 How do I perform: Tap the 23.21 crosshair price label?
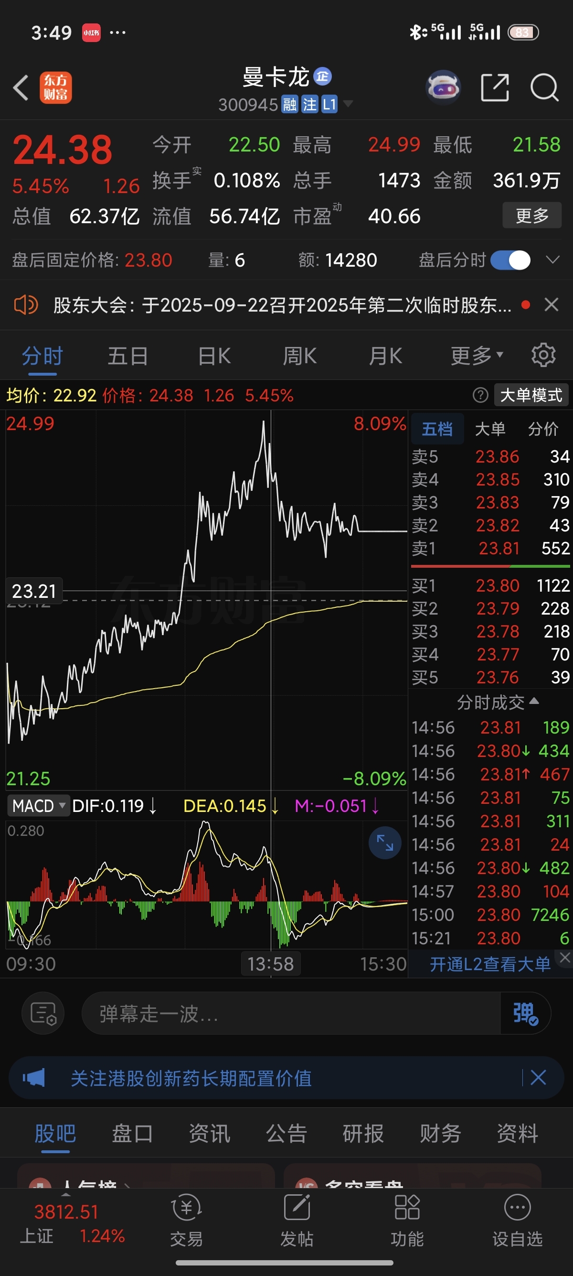pyautogui.click(x=33, y=590)
